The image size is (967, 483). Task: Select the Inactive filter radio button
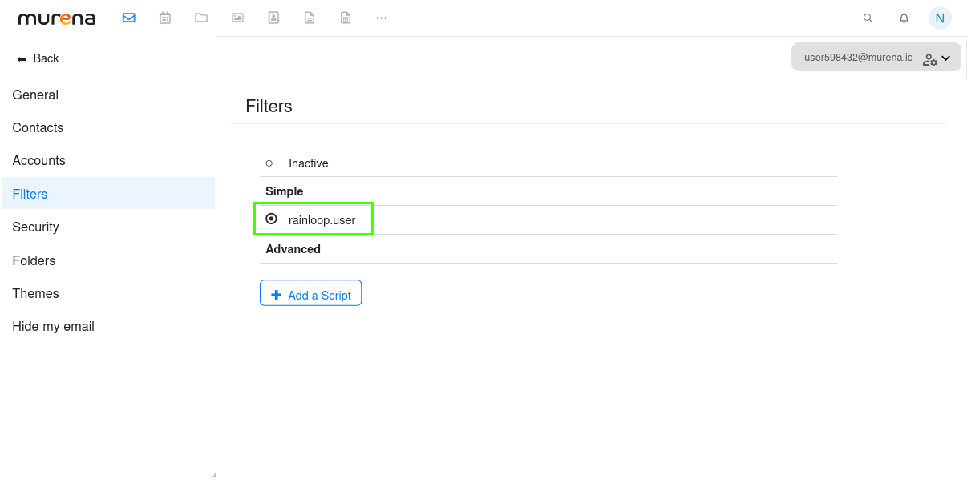point(269,162)
